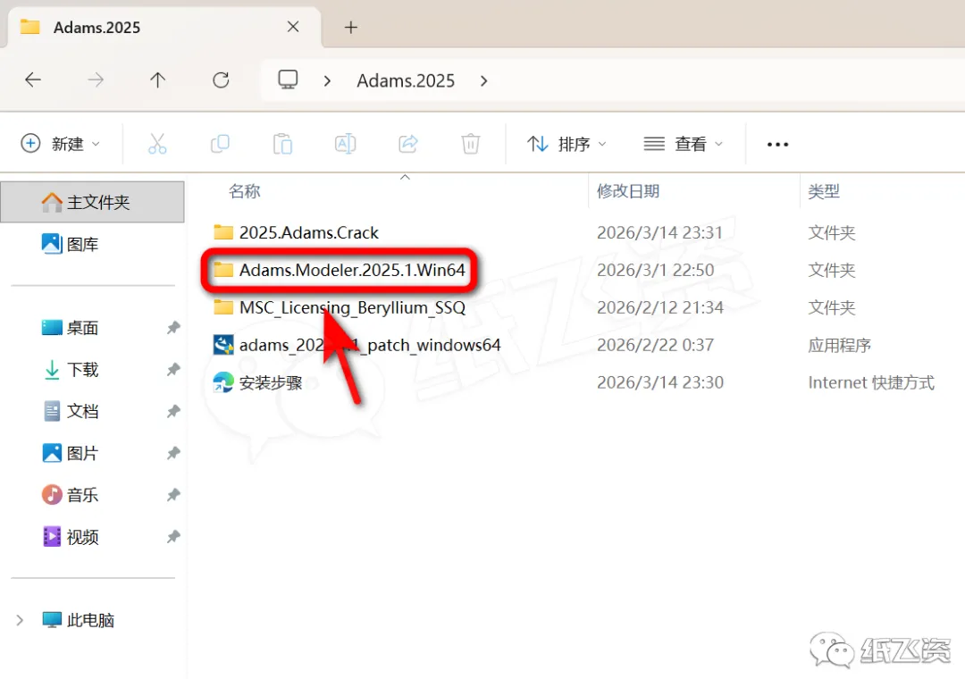Click the Paste clipboard icon
The image size is (965, 679).
point(282,144)
